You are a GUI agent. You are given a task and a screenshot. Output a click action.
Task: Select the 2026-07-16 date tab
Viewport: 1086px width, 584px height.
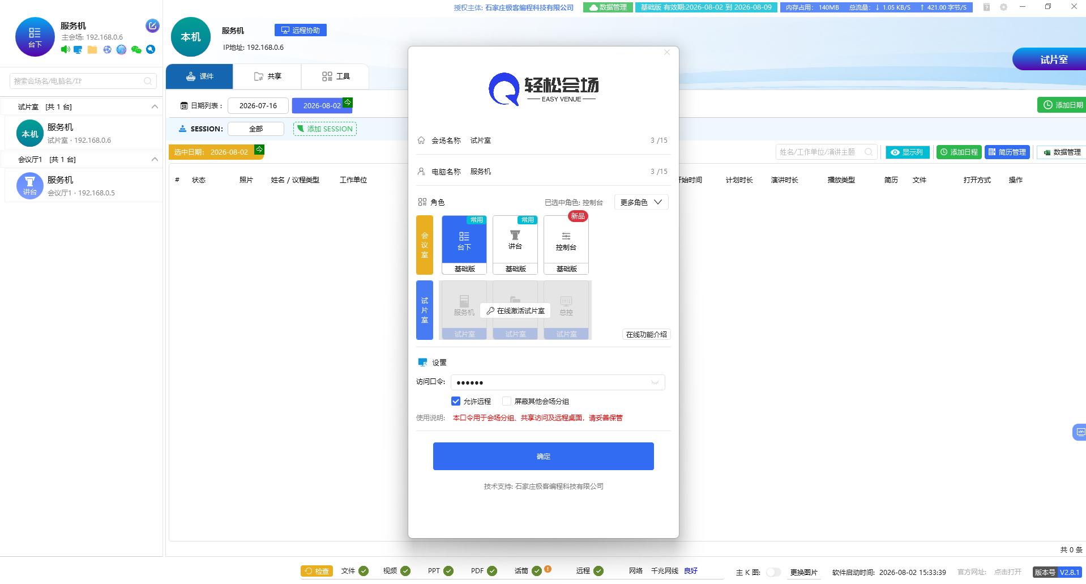(258, 105)
